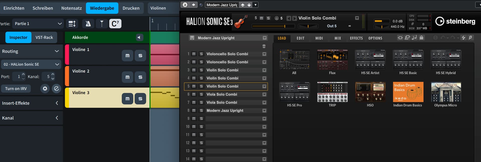Switch to the Einrichten mode tab

[14, 8]
